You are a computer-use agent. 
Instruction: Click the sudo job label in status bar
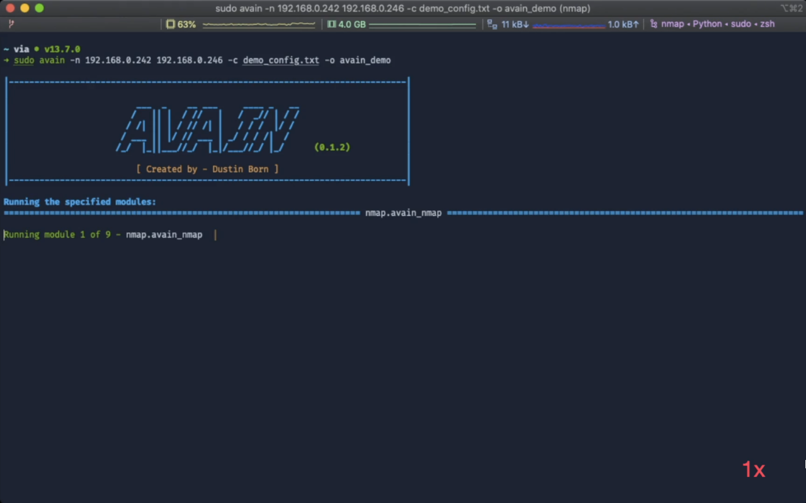(x=741, y=24)
